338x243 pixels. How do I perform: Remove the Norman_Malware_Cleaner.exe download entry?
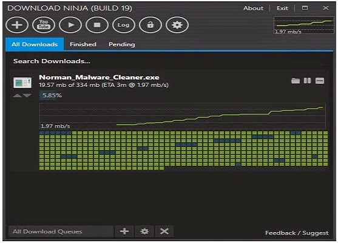pyautogui.click(x=320, y=81)
